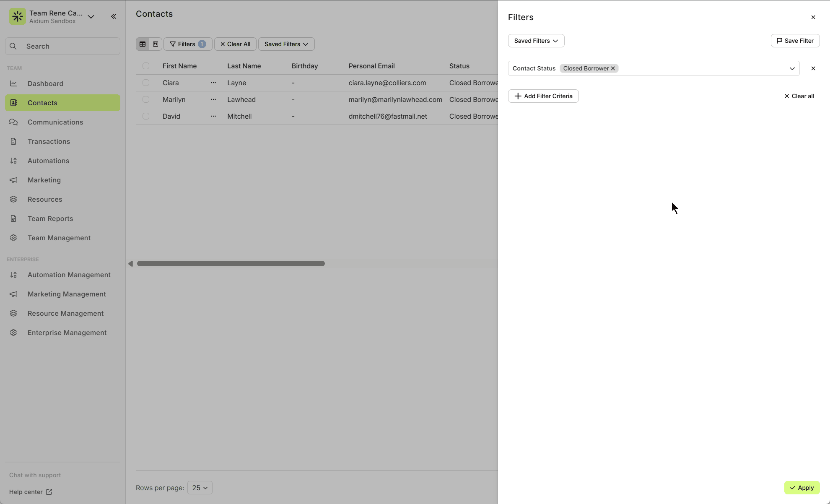
Task: Click the Apply filters button
Action: click(801, 488)
